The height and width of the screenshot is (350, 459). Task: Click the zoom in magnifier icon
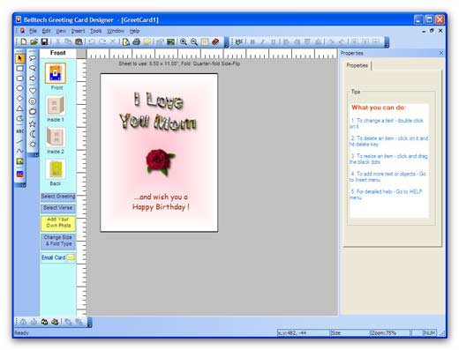coord(184,41)
